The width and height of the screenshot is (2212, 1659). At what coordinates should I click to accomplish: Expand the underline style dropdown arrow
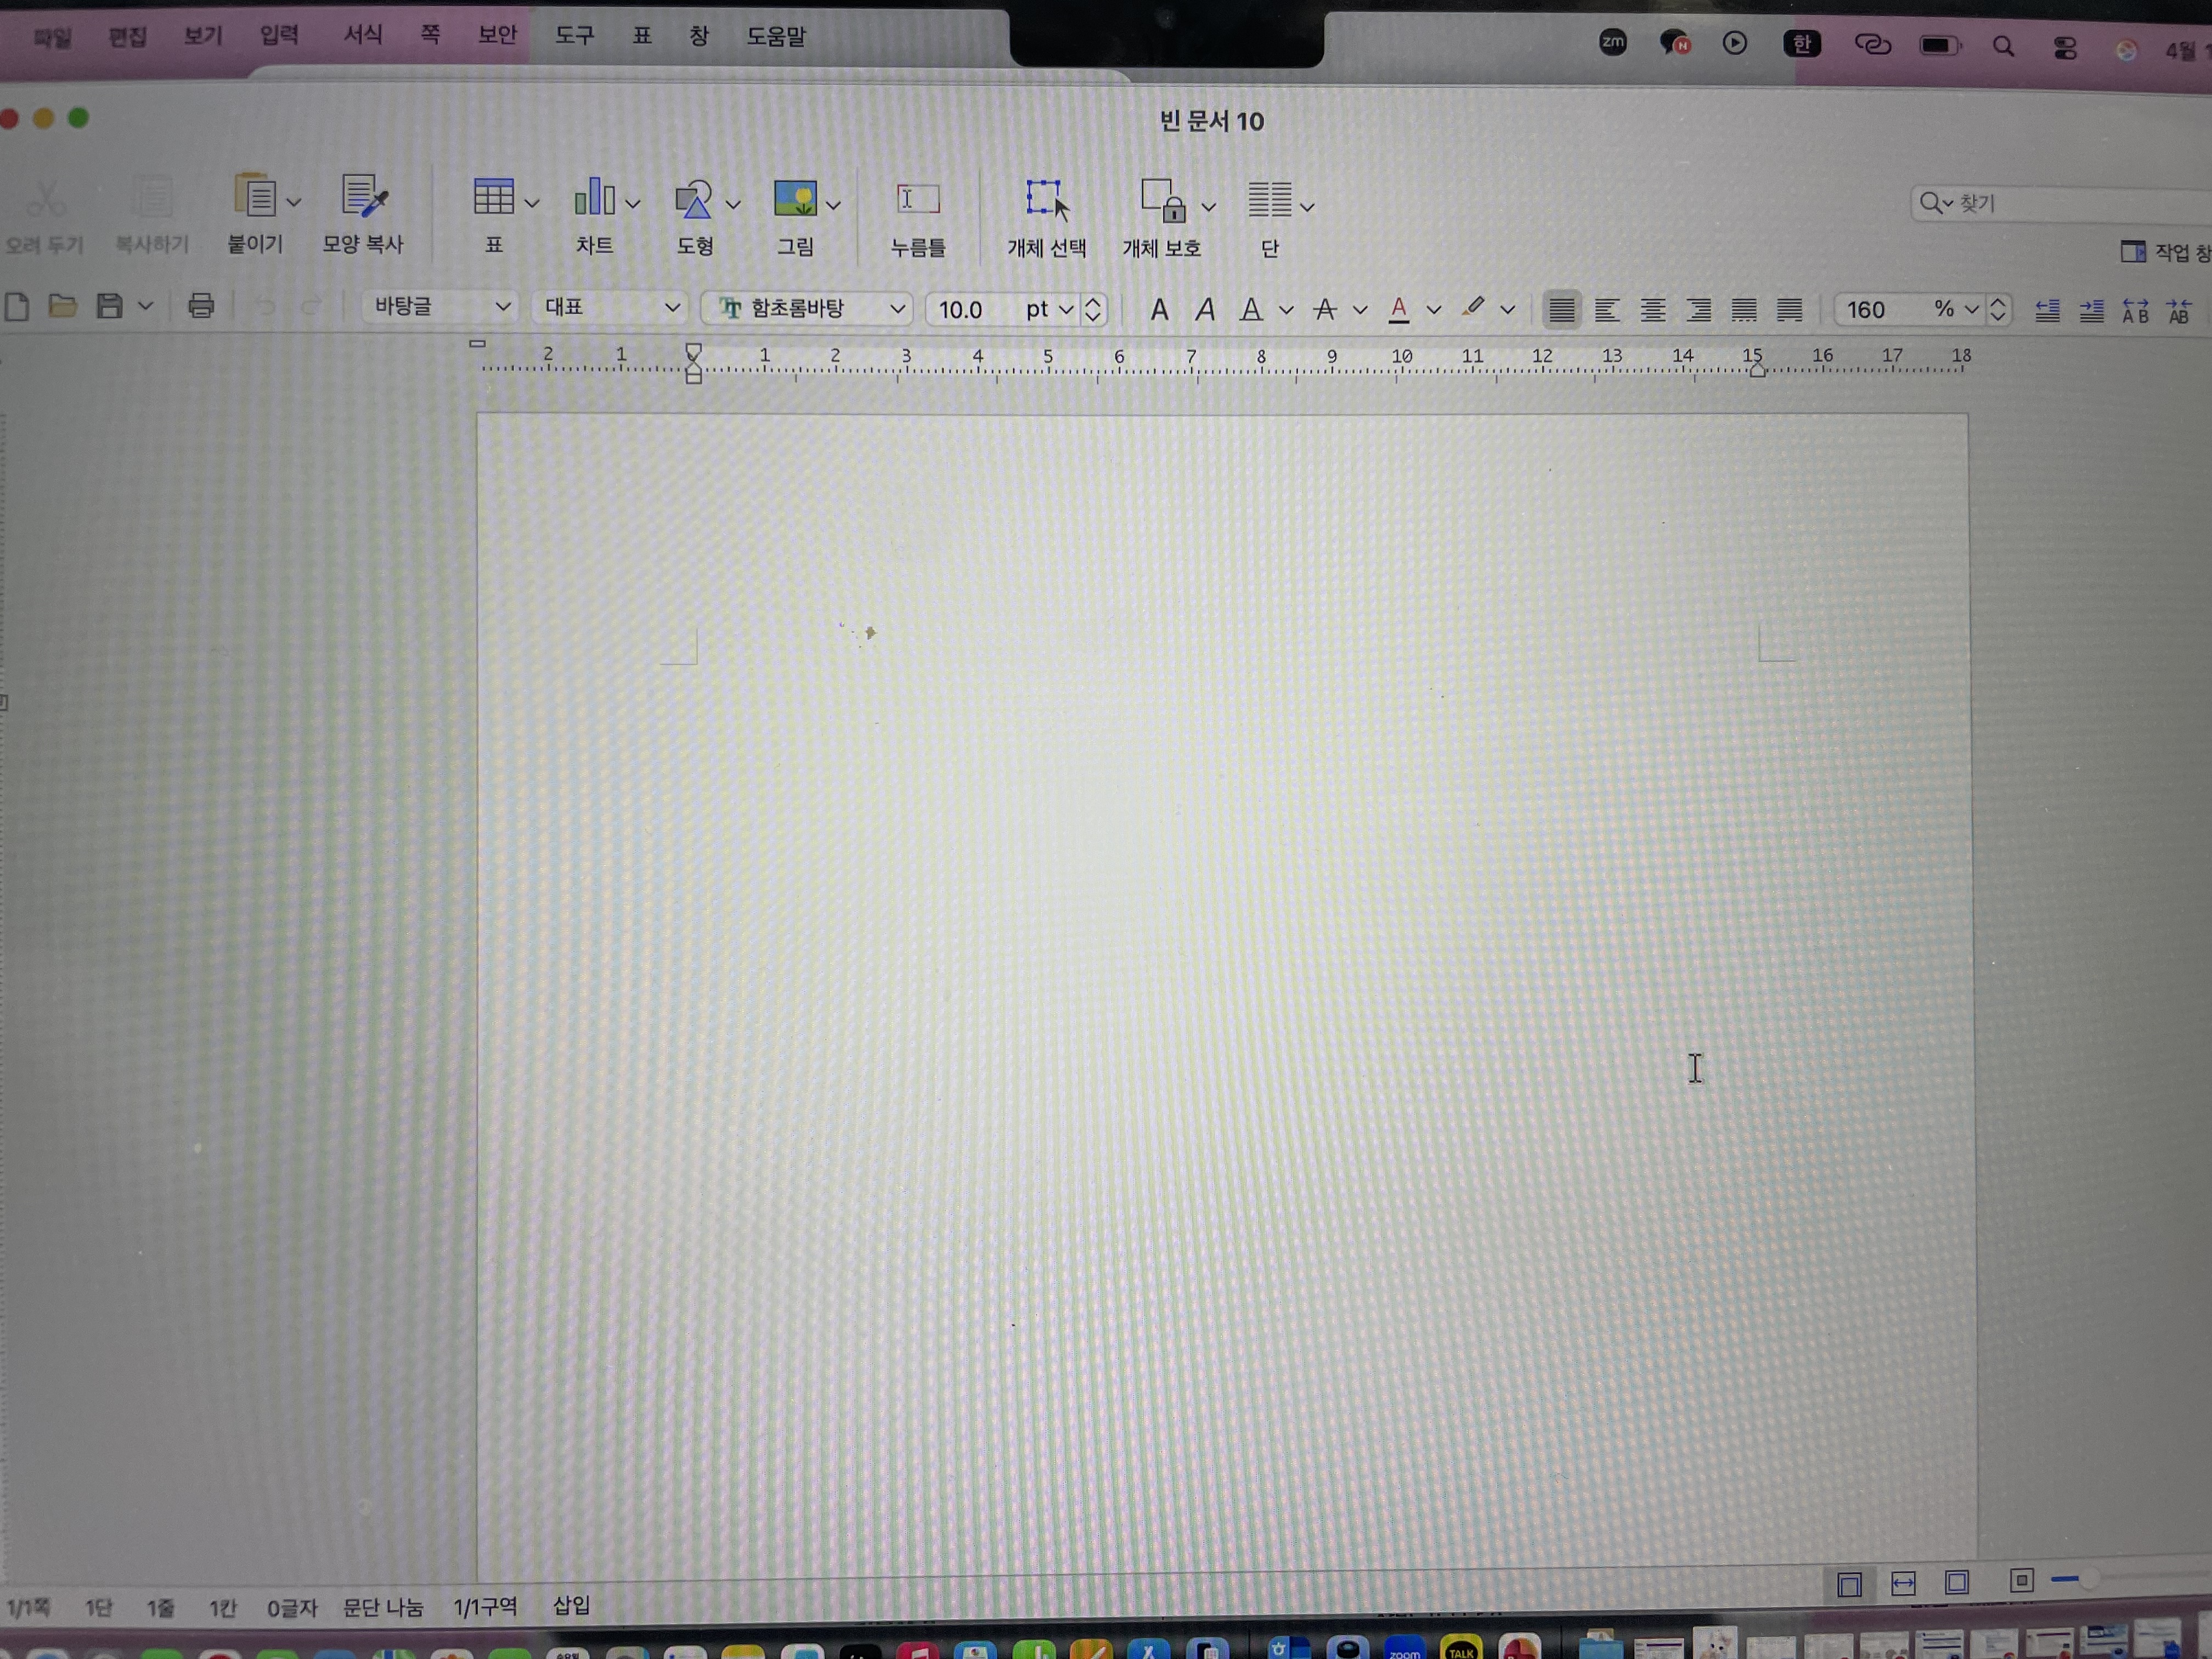click(1286, 310)
